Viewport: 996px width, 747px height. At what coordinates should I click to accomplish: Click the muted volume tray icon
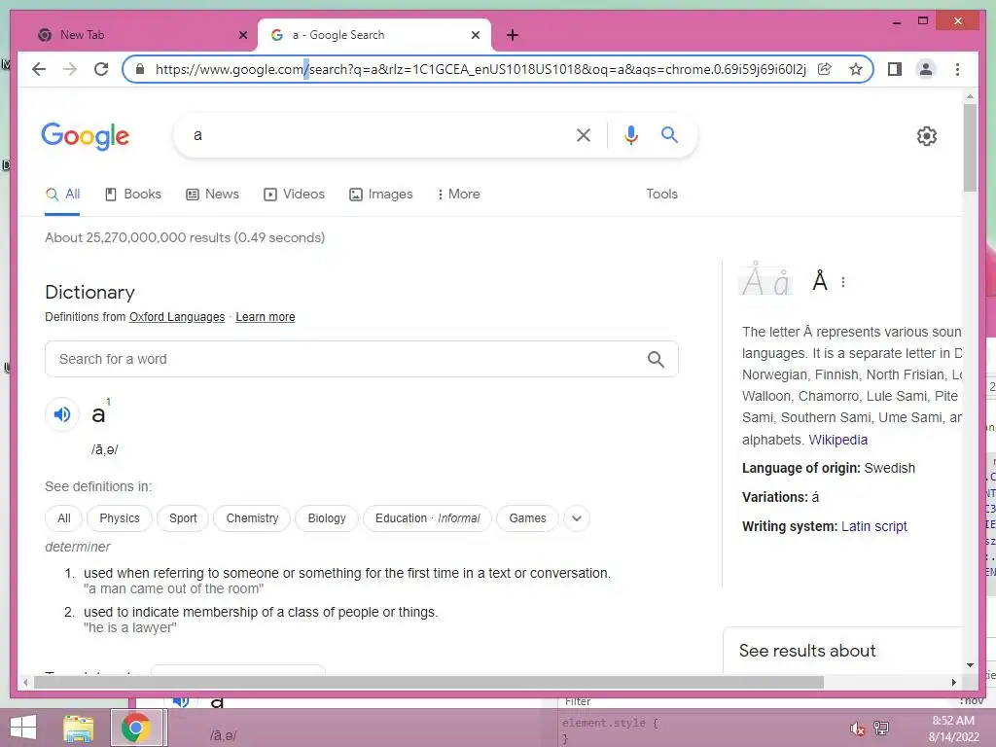pos(858,729)
